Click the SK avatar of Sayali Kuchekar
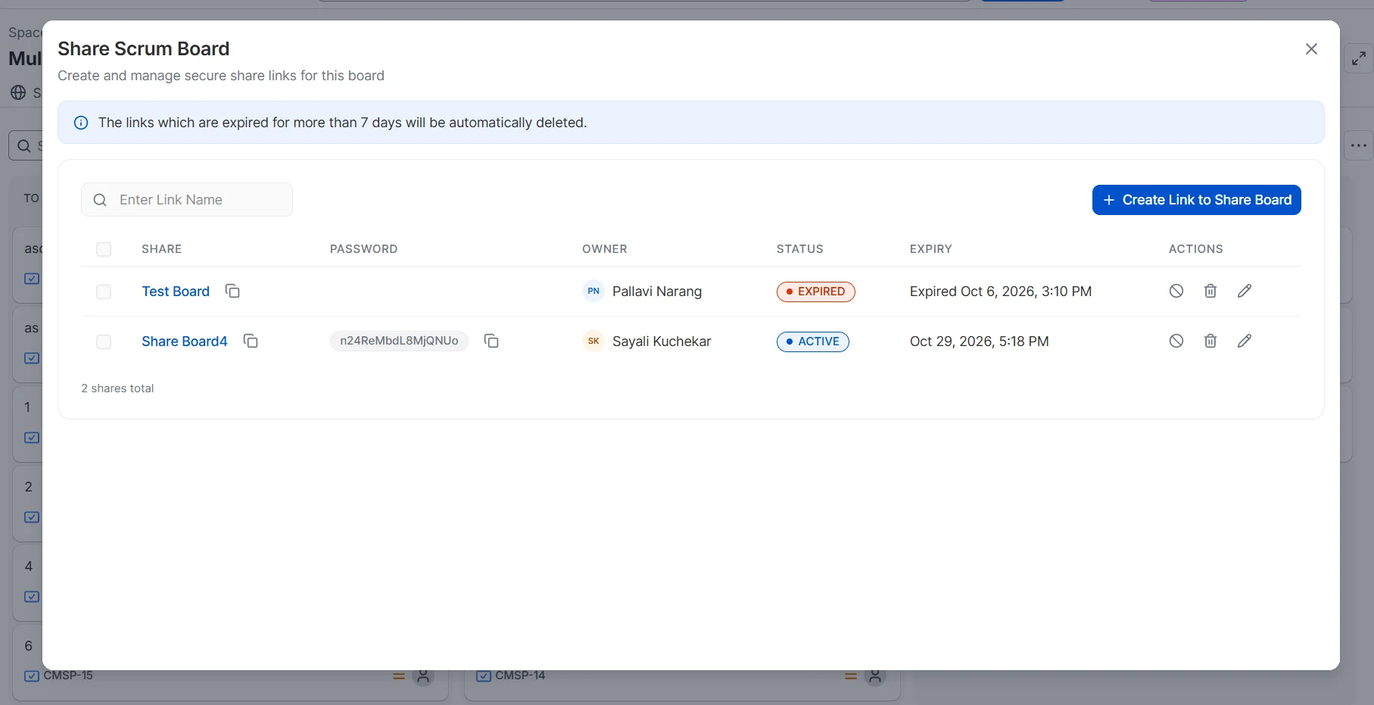 click(x=594, y=341)
